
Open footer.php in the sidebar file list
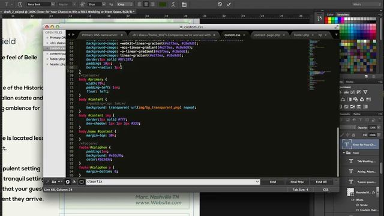click(57, 59)
